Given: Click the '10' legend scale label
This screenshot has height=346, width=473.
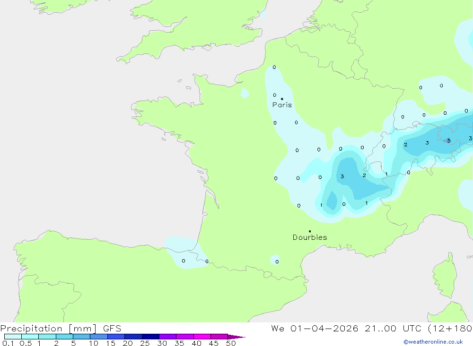Looking at the screenshot, I should click(94, 343).
